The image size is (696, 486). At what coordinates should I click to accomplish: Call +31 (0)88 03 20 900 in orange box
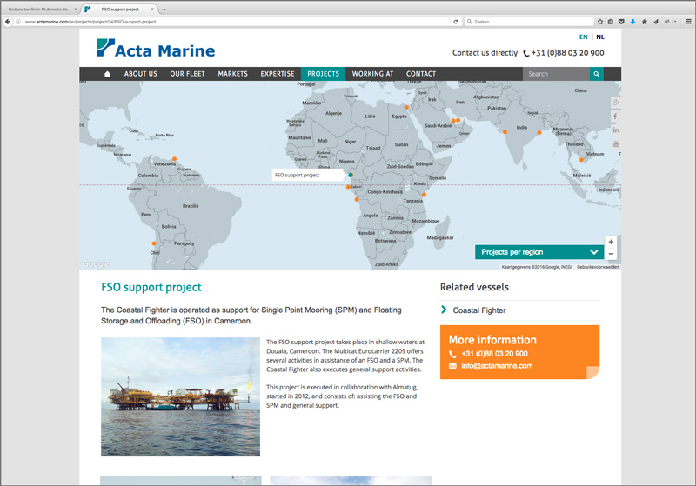494,354
